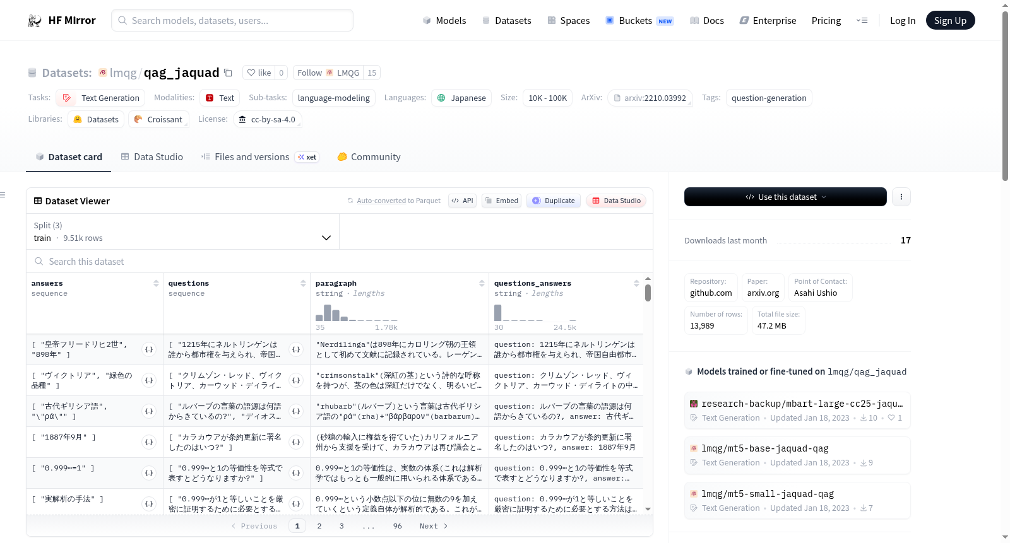
Task: Open the cc-by-sa-4.0 license tag
Action: point(267,119)
